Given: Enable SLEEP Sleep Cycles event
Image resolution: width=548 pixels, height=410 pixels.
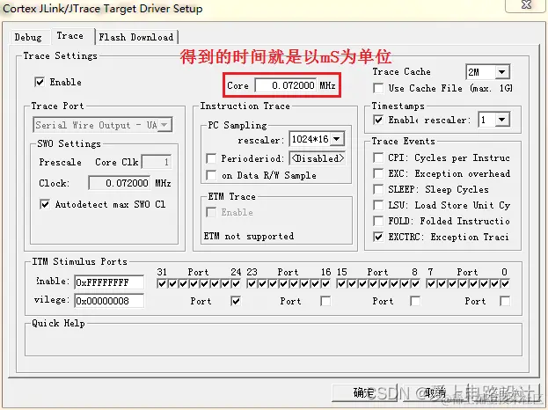Looking at the screenshot, I should (x=378, y=189).
